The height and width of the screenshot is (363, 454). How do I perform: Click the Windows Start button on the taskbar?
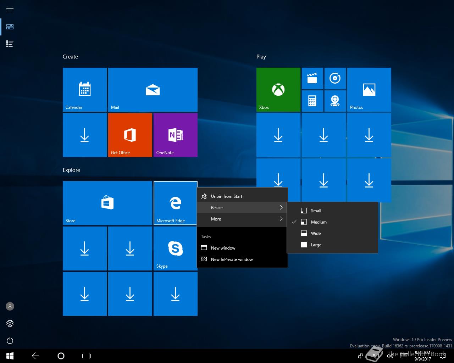[x=10, y=356]
